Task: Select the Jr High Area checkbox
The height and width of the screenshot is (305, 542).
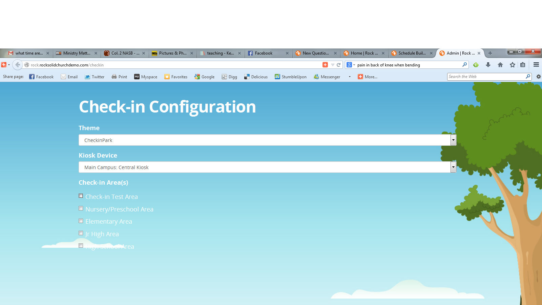Action: click(81, 233)
